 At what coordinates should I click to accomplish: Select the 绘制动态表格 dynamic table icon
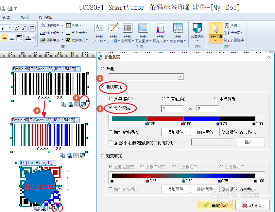point(178,28)
